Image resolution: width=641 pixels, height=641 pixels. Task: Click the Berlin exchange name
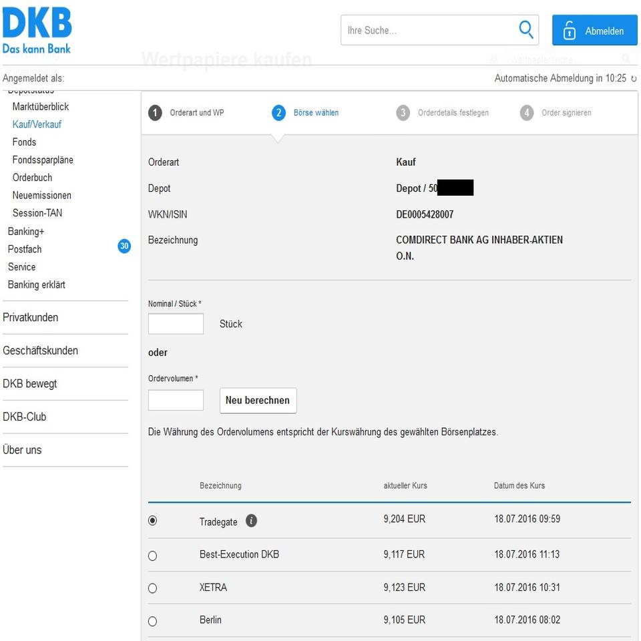(x=210, y=620)
